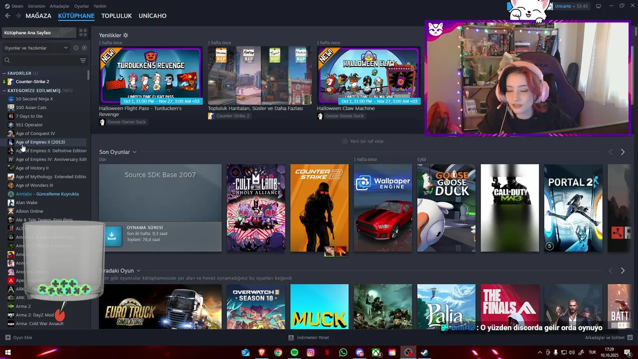This screenshot has width=638, height=359.
Task: Collapse the FAVORİLER category
Action: pyautogui.click(x=4, y=73)
